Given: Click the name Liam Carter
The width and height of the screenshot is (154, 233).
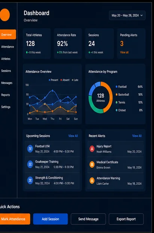Looking at the screenshot, I should point(103,184).
